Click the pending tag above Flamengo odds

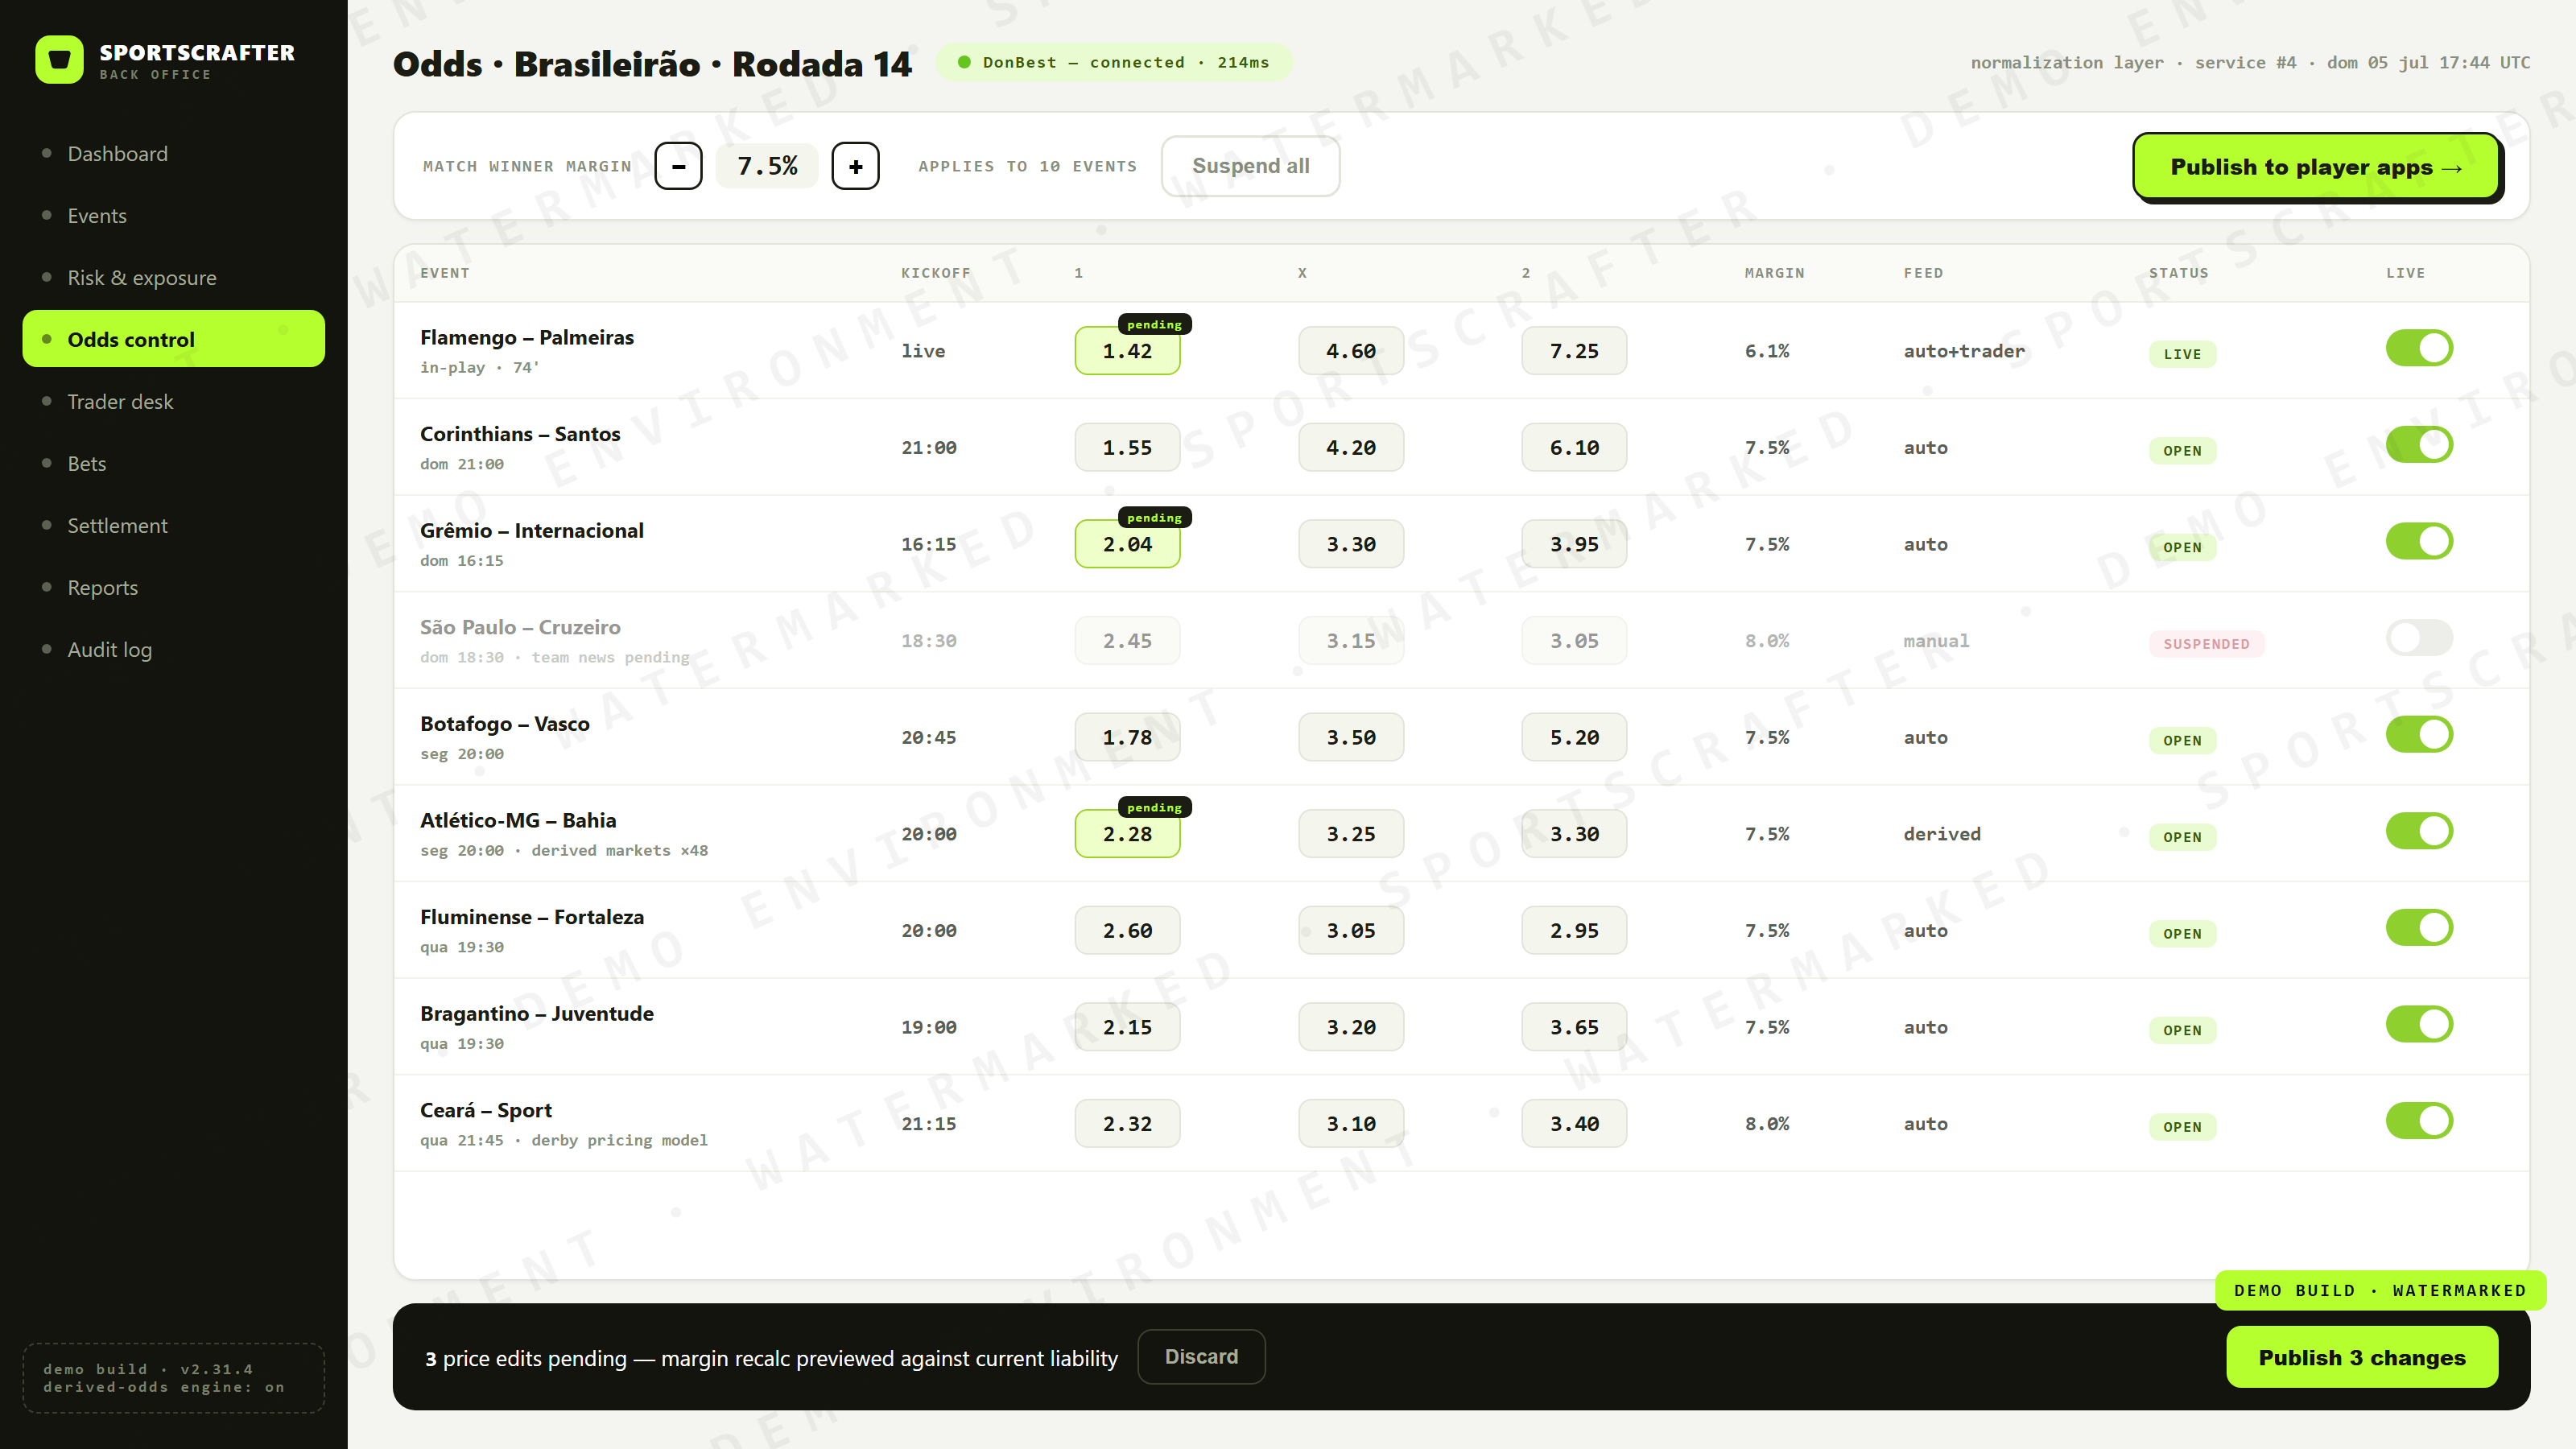pos(1154,324)
